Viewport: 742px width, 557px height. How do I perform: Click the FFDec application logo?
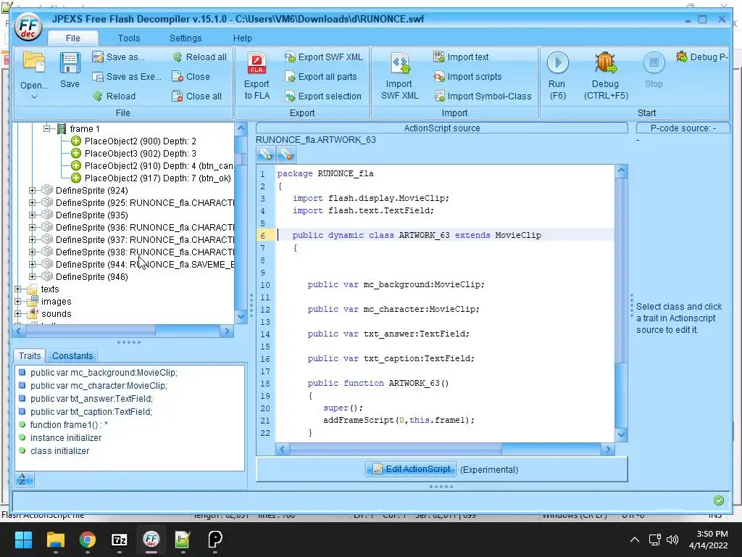point(28,27)
